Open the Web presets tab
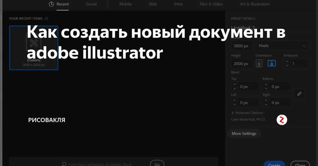Viewport: 318px width, 166px height. 153,4
